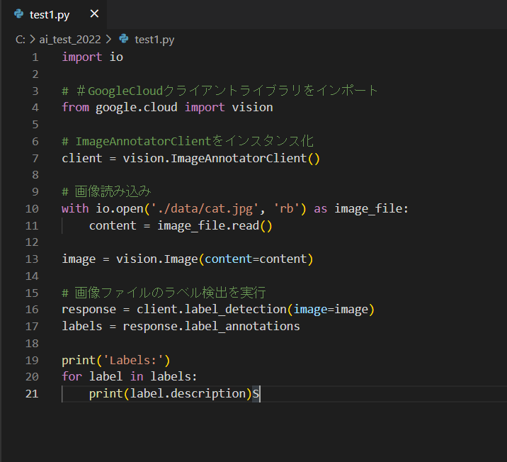Screen dimensions: 507x462
Task: Click 'label.description' on line 21
Action: [188, 394]
